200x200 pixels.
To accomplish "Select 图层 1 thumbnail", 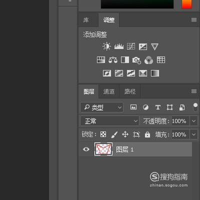I will [x=103, y=149].
